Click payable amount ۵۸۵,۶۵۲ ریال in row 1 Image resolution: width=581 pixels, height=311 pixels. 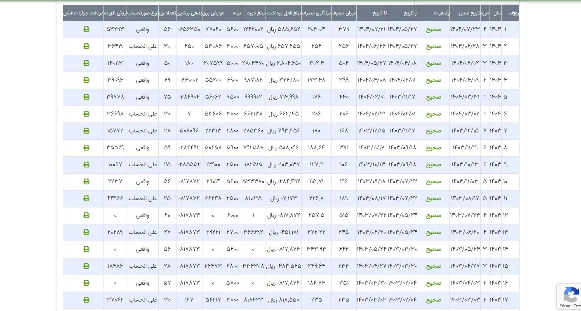pyautogui.click(x=284, y=29)
